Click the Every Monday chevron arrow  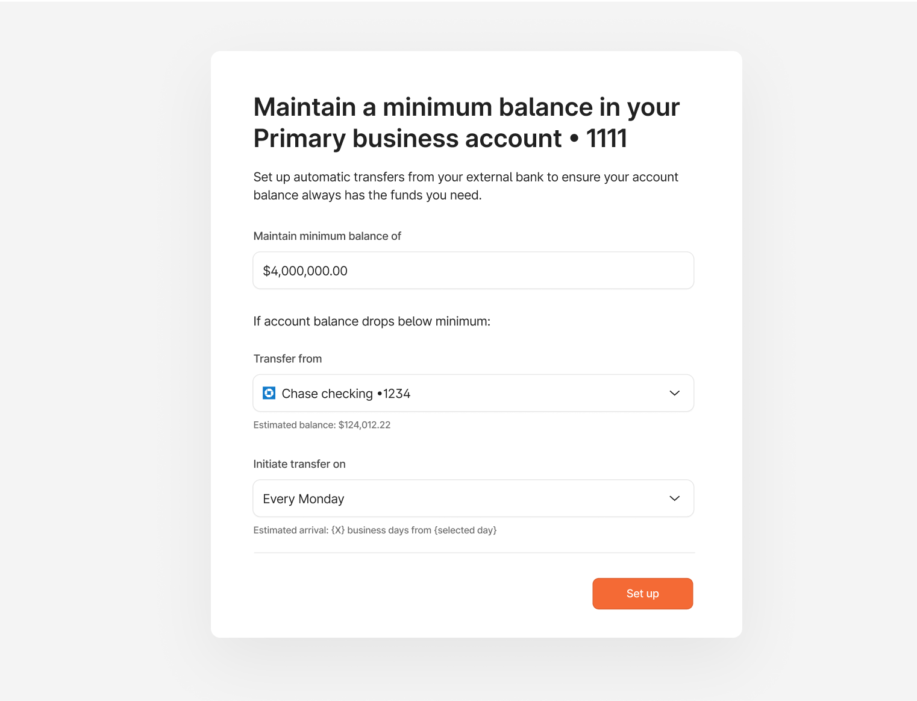(x=675, y=498)
